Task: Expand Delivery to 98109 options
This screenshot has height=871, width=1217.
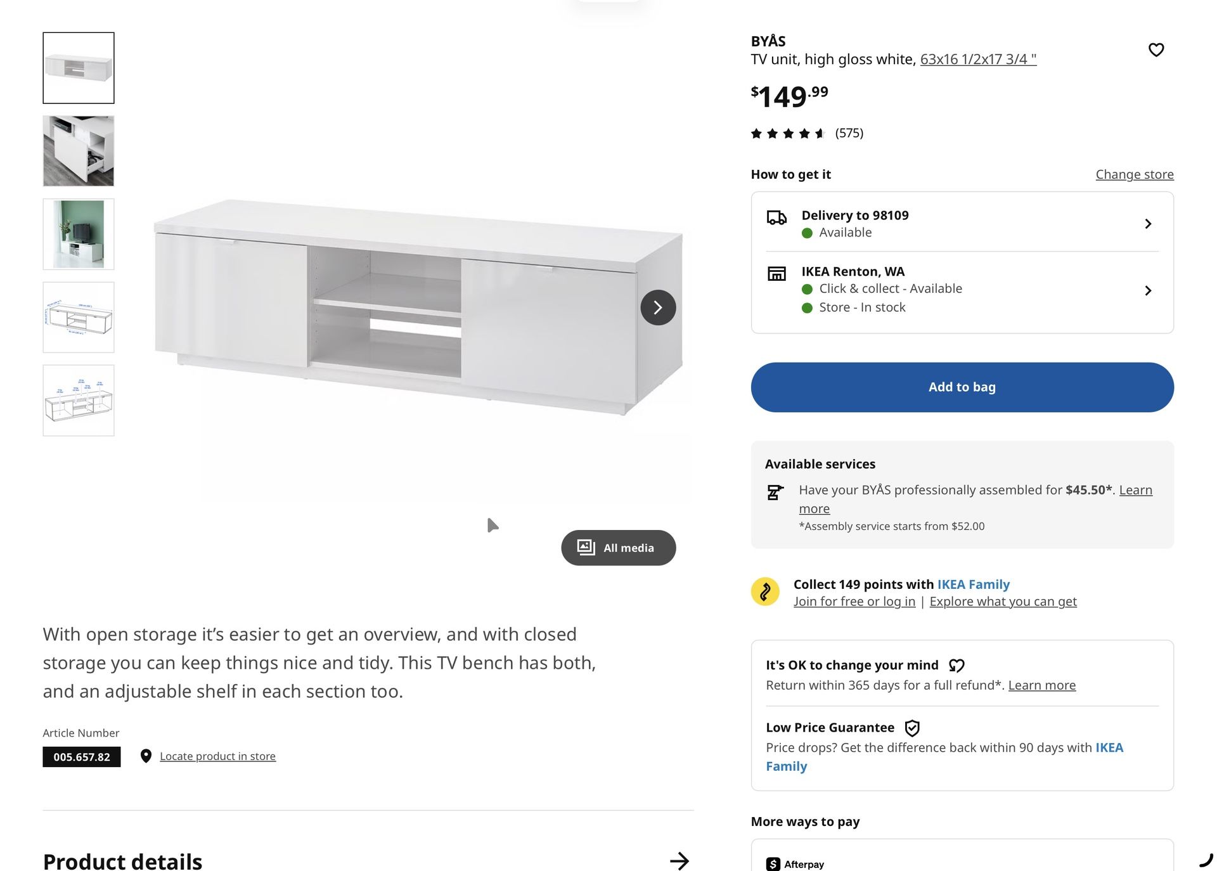Action: tap(1147, 224)
